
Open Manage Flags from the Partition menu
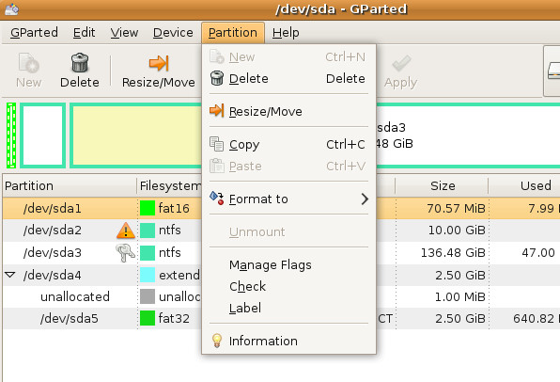[x=288, y=264]
